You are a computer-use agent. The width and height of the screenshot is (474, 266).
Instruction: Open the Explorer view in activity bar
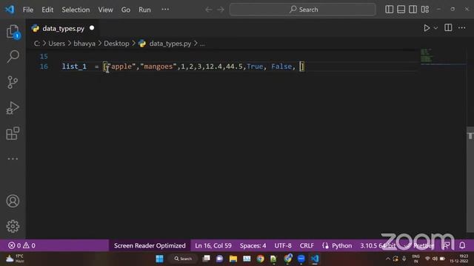click(x=13, y=31)
